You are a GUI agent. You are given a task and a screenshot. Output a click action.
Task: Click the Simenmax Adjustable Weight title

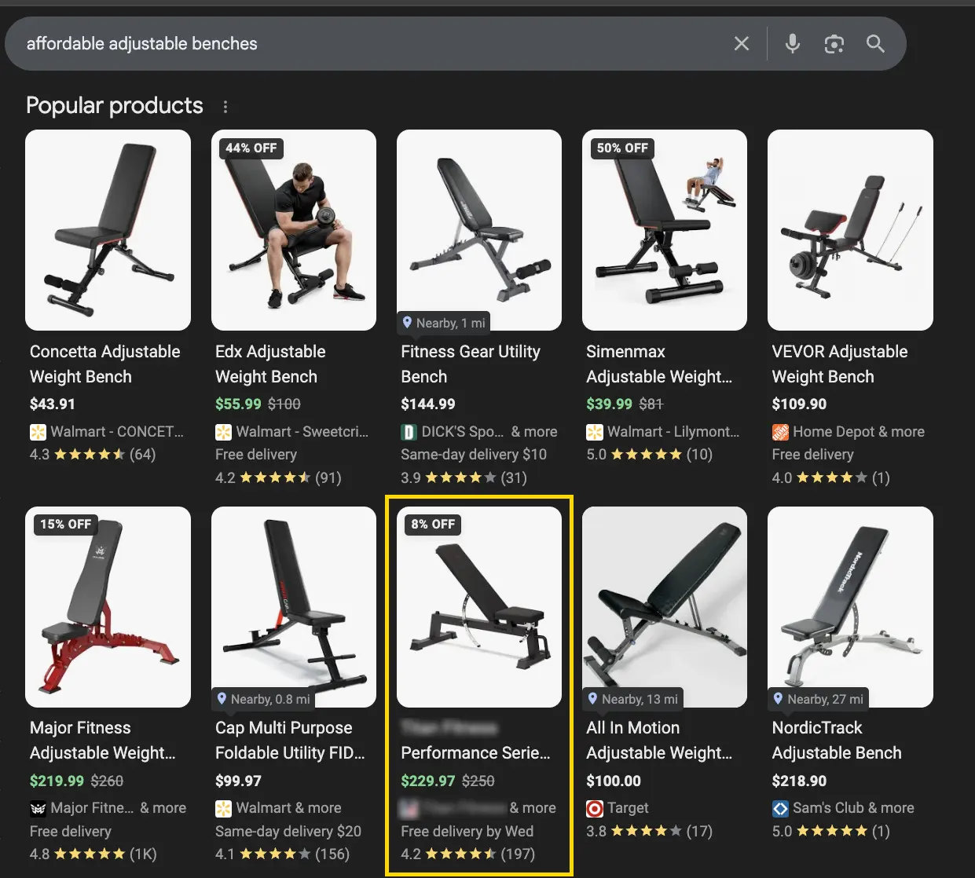point(659,364)
